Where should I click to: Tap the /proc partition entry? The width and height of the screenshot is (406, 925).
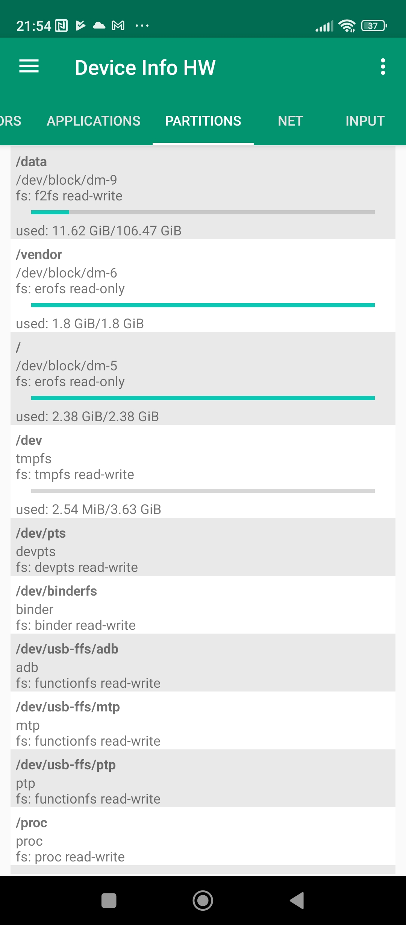tap(203, 839)
